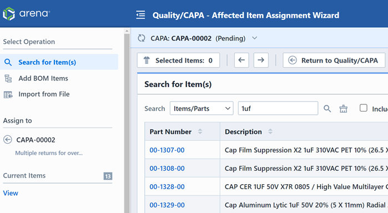The height and width of the screenshot is (213, 388).
Task: Click the Arena logo
Action: [x=26, y=14]
